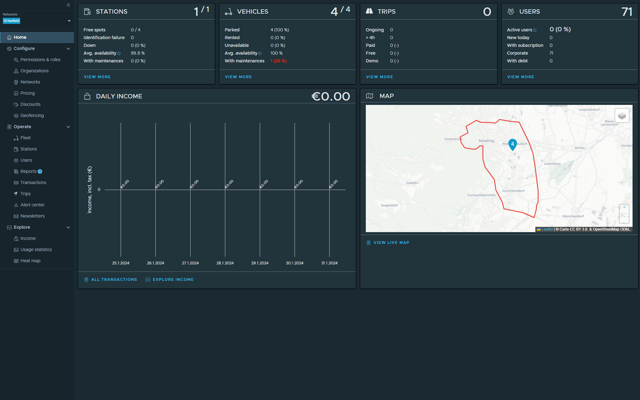Click map zoom in plus button
This screenshot has width=640, height=400.
pyautogui.click(x=624, y=208)
